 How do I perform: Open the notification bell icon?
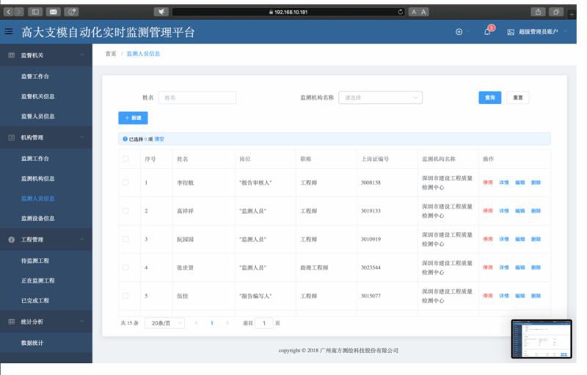pos(487,32)
